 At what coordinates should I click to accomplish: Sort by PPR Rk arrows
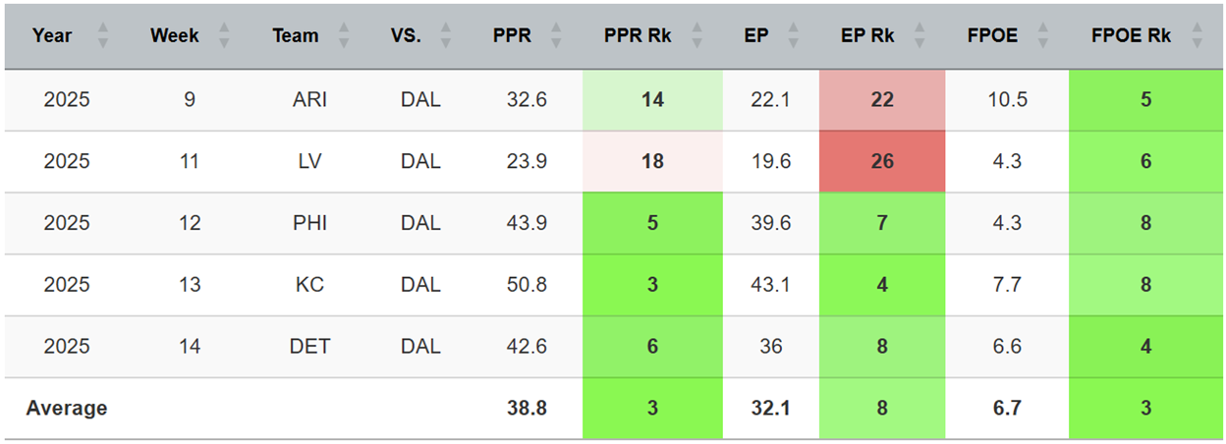point(696,36)
